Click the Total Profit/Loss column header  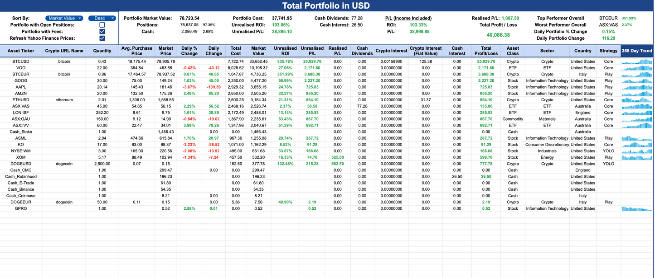(486, 51)
